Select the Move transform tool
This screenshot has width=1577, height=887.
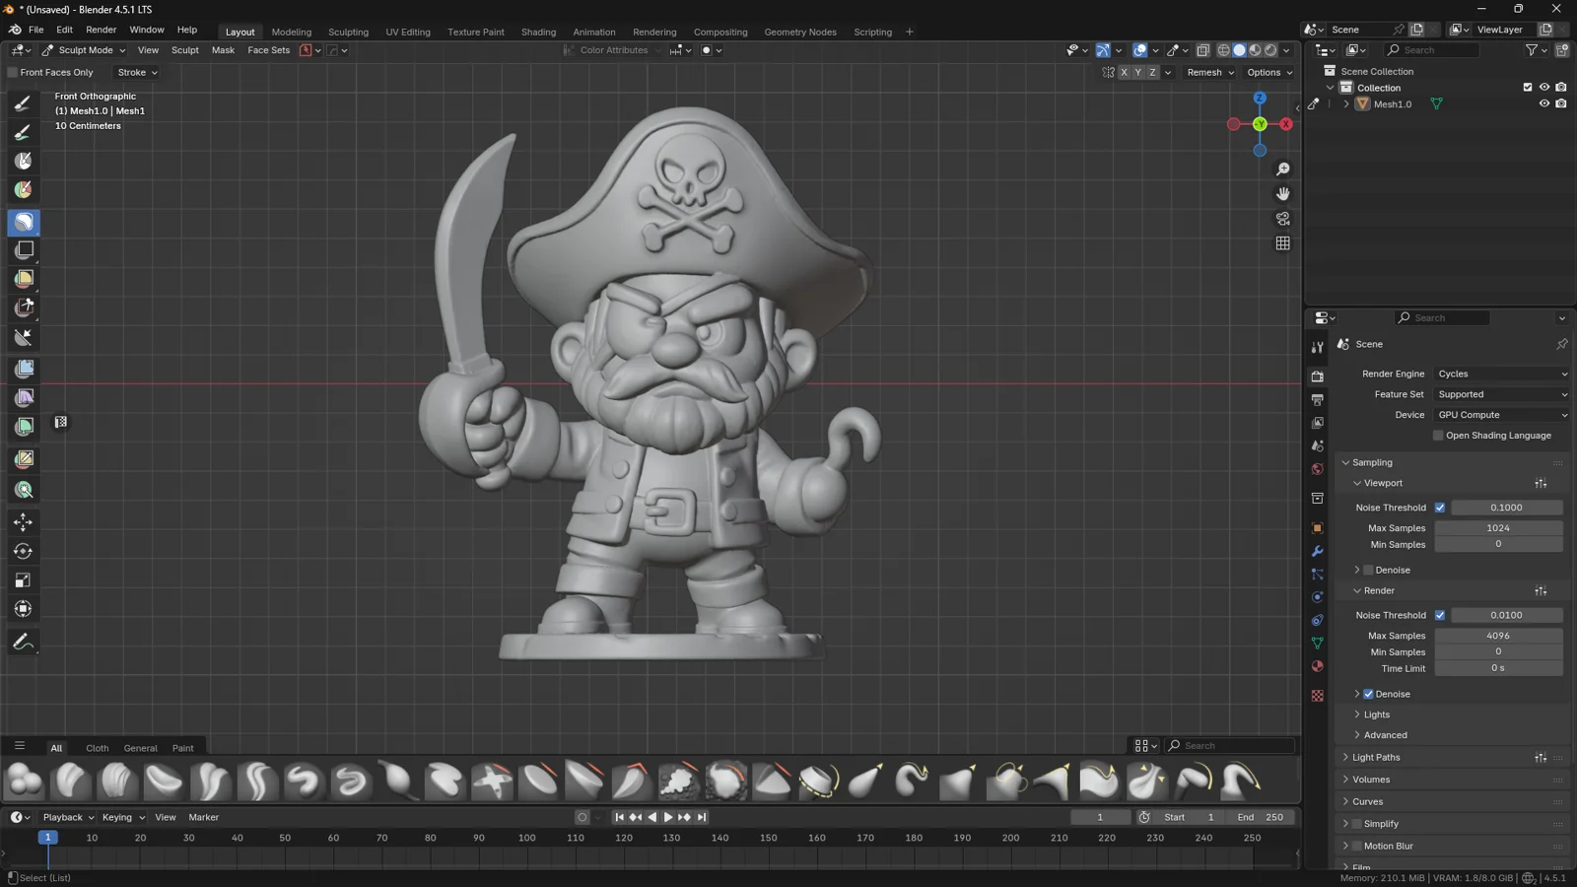pyautogui.click(x=24, y=522)
